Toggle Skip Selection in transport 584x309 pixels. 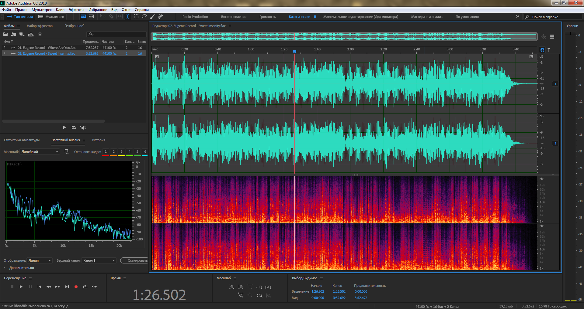(x=94, y=287)
